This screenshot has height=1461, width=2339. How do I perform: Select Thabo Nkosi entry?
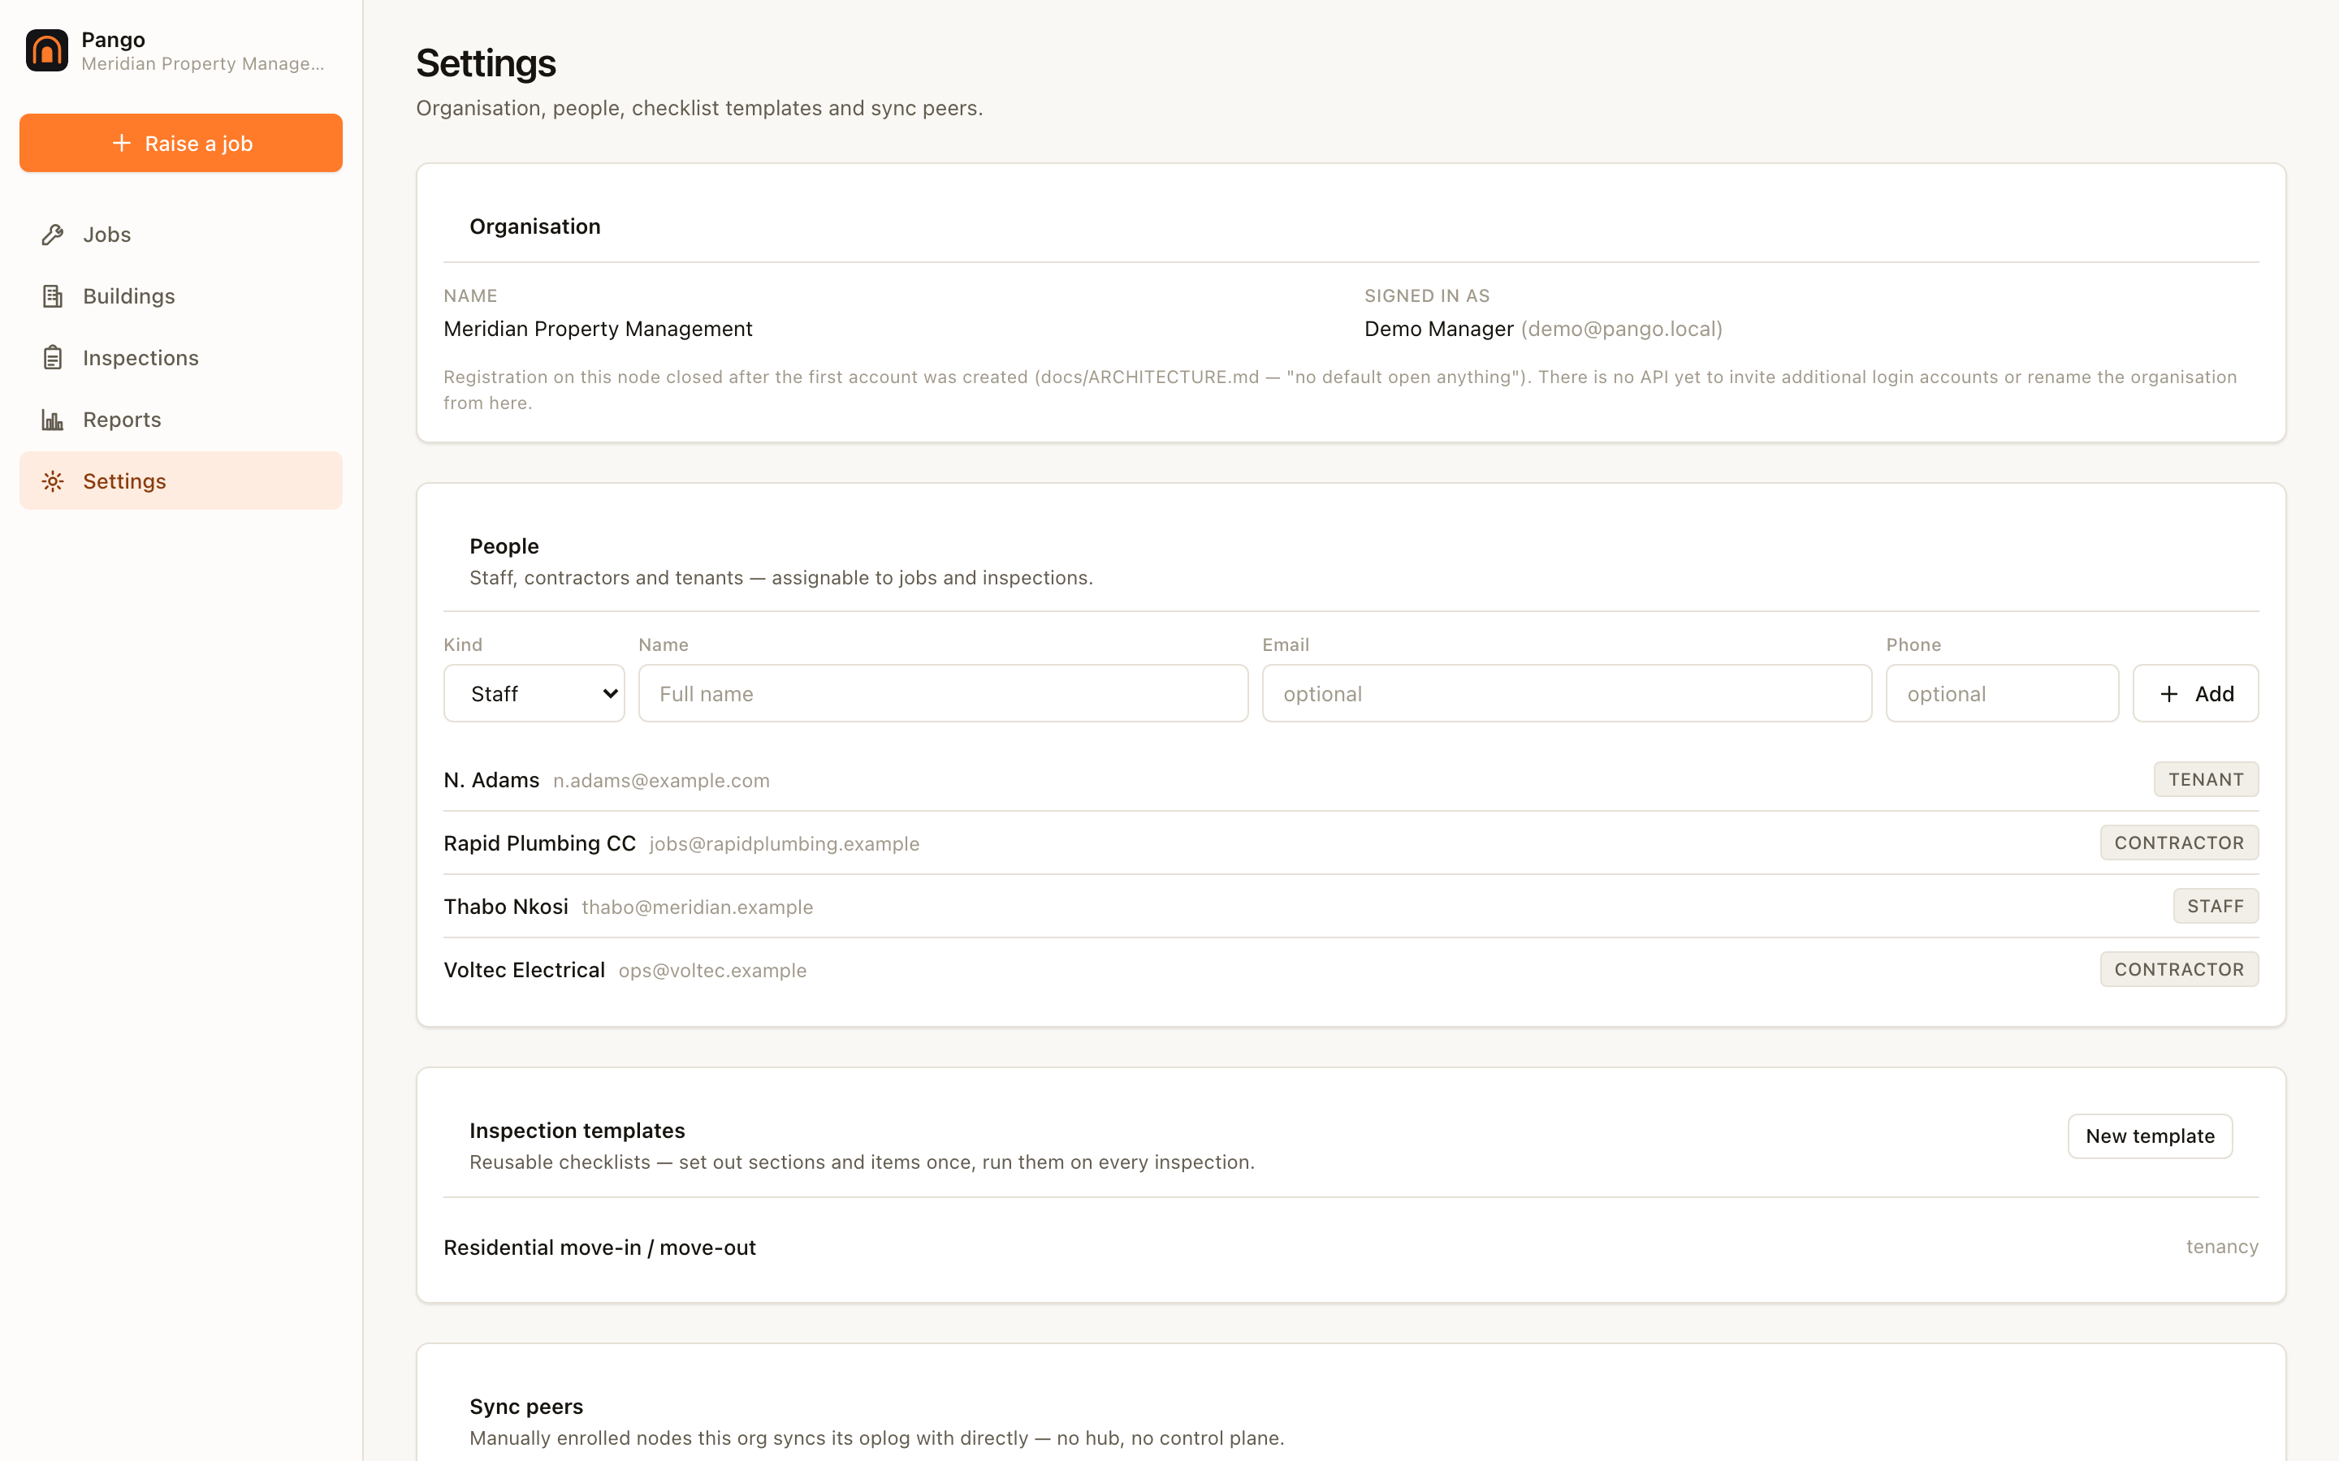click(1351, 907)
